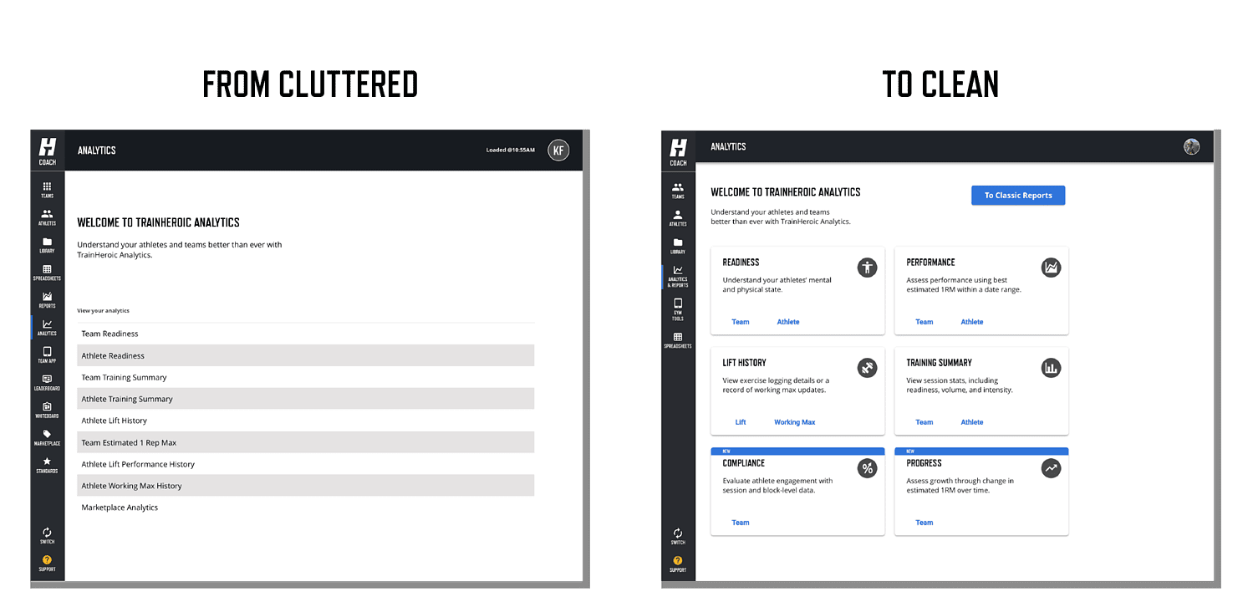The height and width of the screenshot is (612, 1253).
Task: Click the PERFORMANCE card title
Action: [x=930, y=263]
